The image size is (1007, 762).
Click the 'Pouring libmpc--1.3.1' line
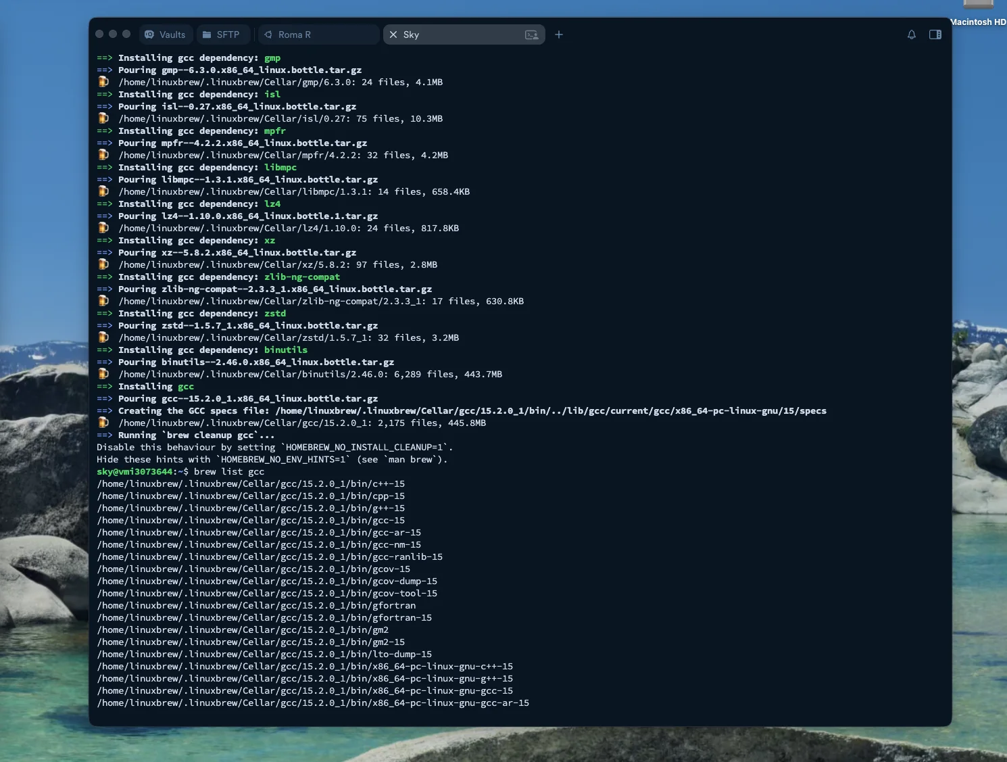pyautogui.click(x=237, y=180)
